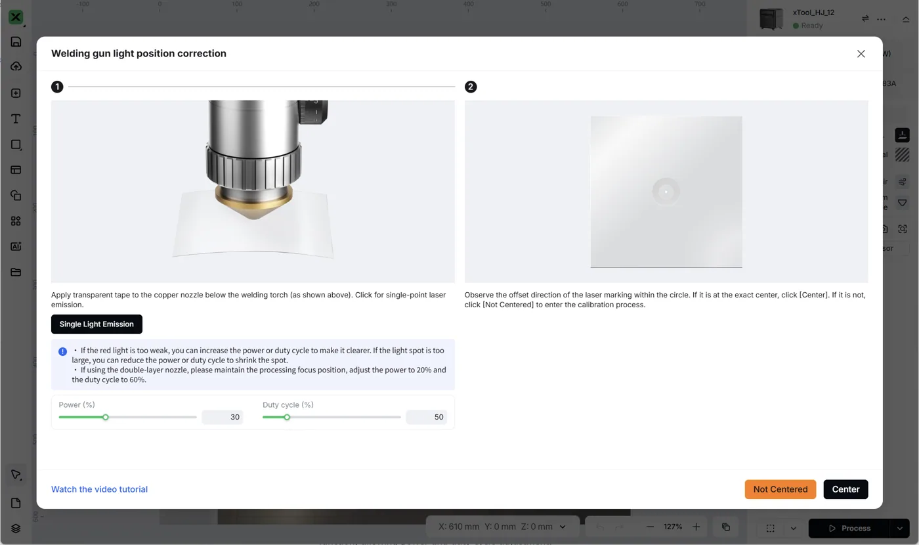Expand the Process button dropdown arrow
The width and height of the screenshot is (919, 545).
[x=899, y=528]
